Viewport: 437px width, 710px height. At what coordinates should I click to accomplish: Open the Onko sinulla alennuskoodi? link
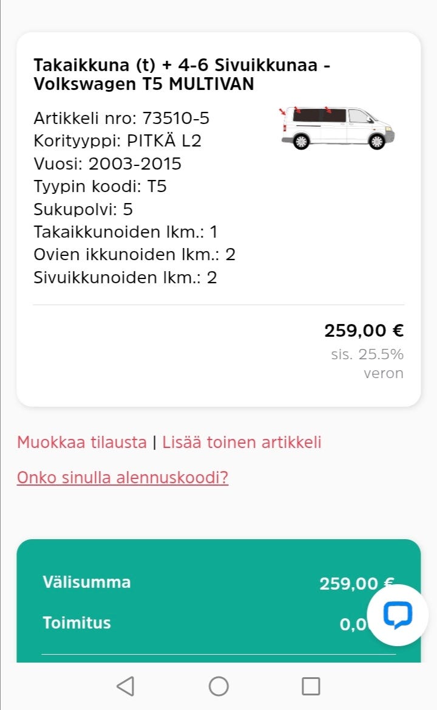tap(123, 477)
